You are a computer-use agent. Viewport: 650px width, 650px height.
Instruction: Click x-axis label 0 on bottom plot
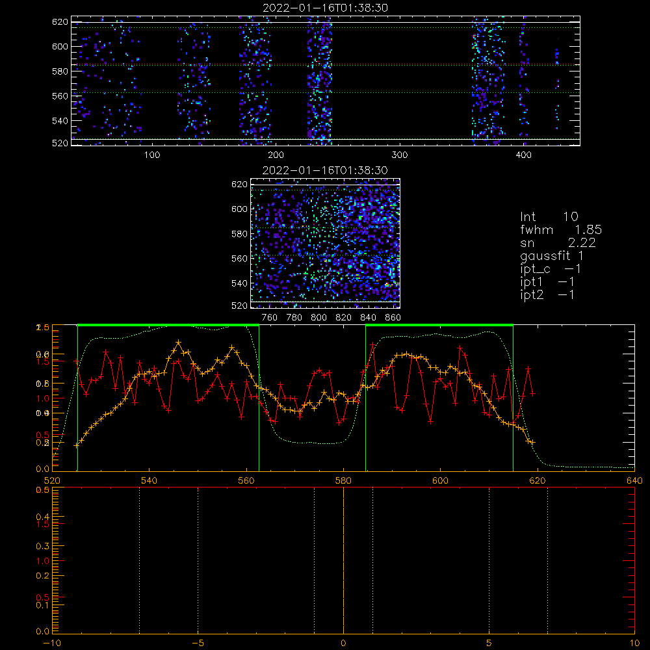[343, 643]
